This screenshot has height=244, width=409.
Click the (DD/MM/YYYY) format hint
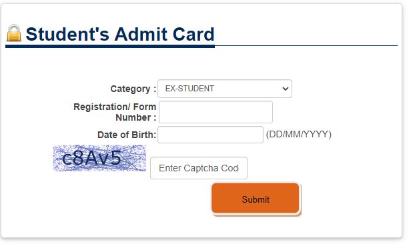[299, 134]
